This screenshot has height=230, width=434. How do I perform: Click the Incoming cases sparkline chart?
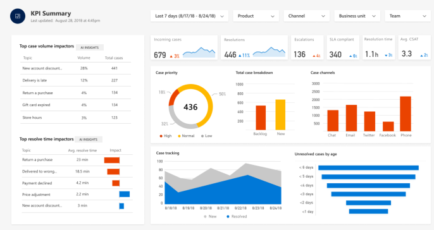click(199, 52)
